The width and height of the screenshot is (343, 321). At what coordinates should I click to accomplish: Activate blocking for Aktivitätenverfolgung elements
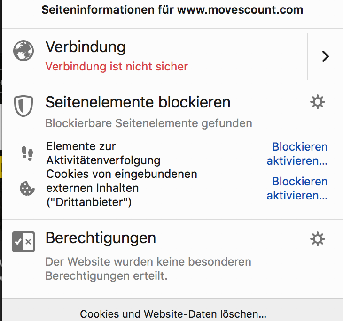[297, 153]
